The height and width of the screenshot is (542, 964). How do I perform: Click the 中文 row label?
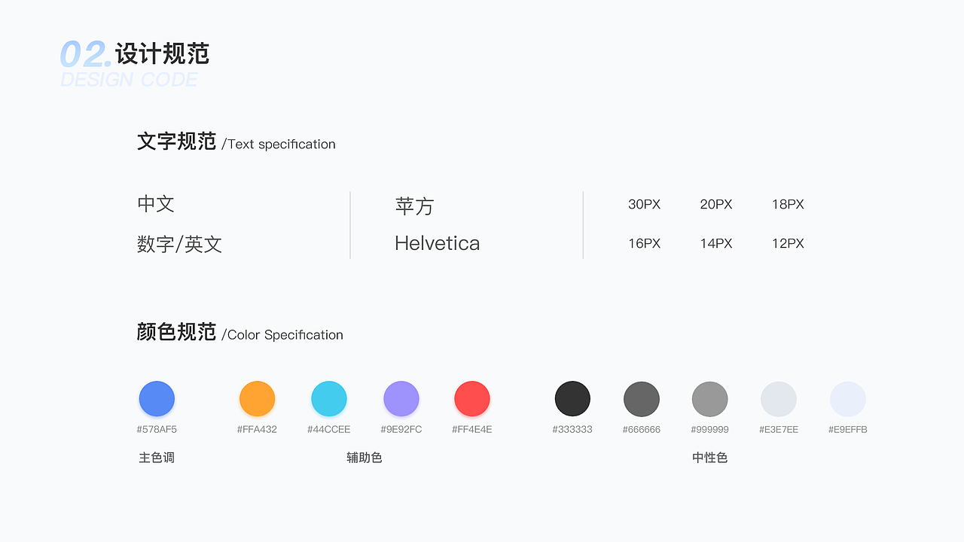click(x=156, y=204)
